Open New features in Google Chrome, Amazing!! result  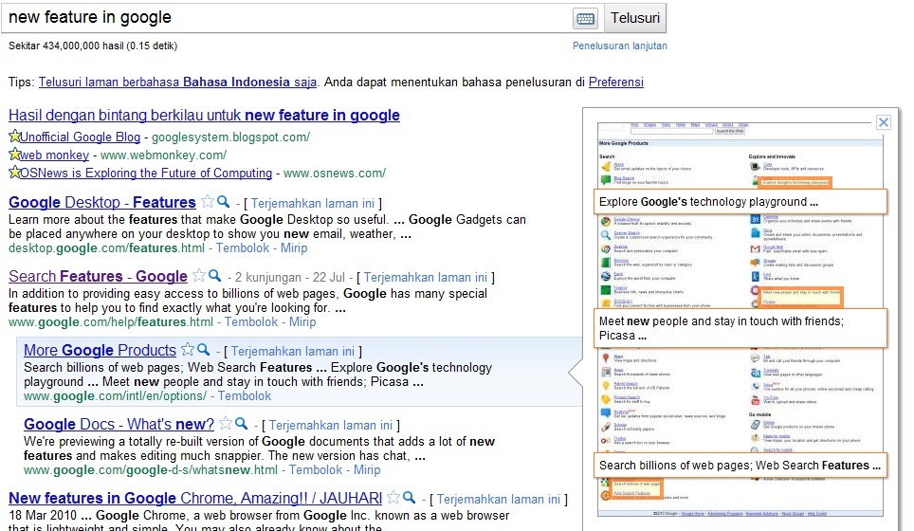(195, 499)
